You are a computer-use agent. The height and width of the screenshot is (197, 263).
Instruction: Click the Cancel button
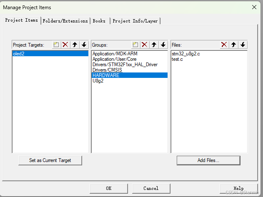(x=151, y=188)
